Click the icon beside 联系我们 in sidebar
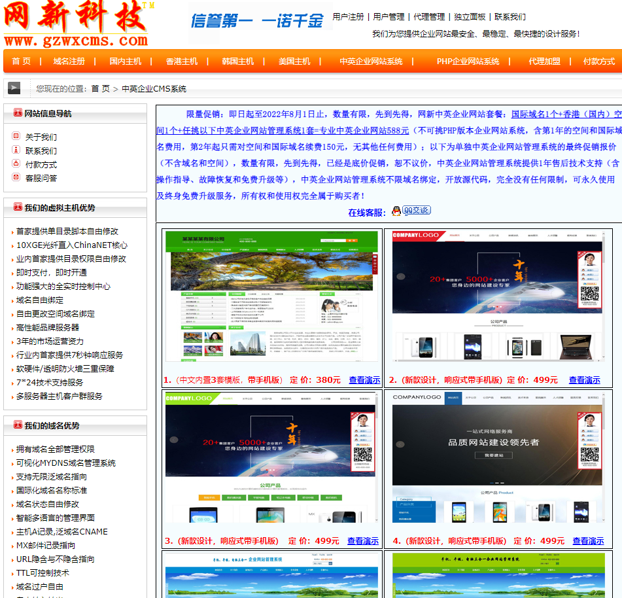The height and width of the screenshot is (598, 622). [x=16, y=150]
